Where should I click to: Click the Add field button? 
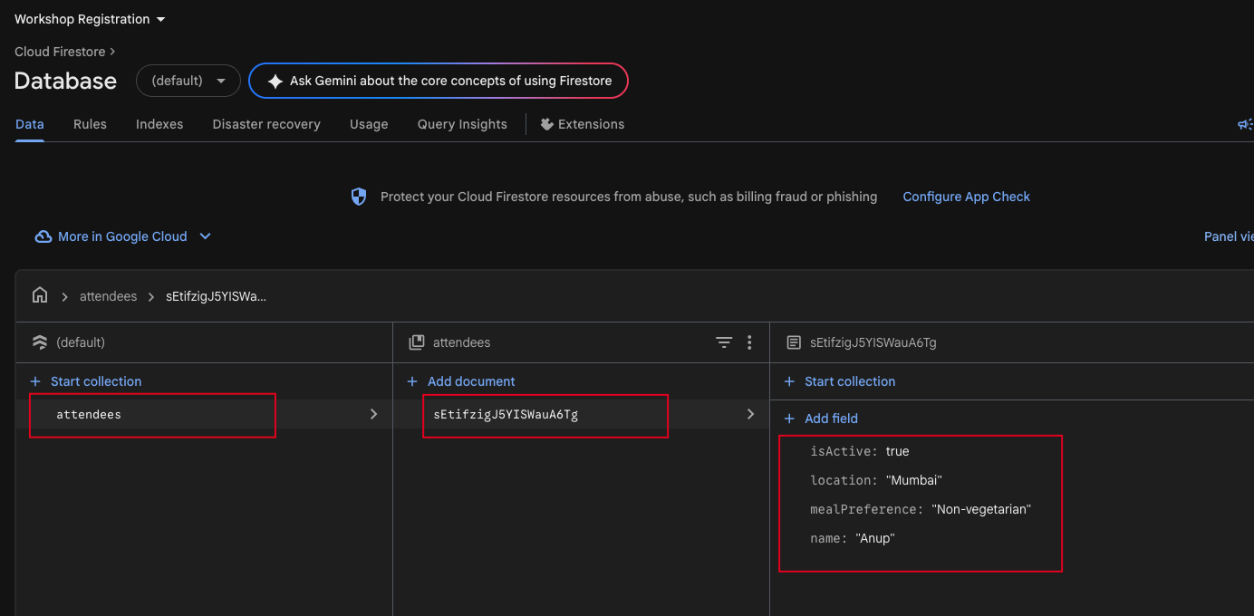pos(821,419)
